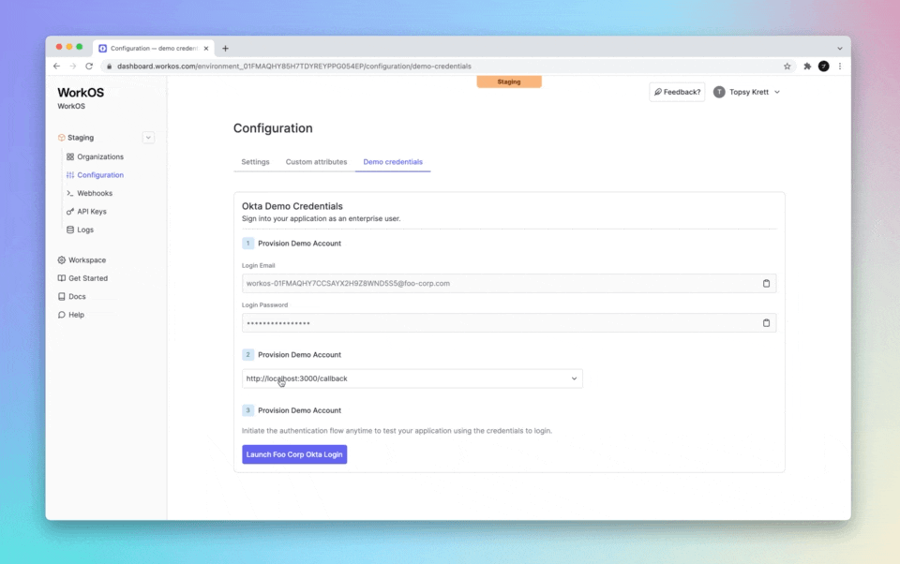Click the Feedback? button

point(677,92)
